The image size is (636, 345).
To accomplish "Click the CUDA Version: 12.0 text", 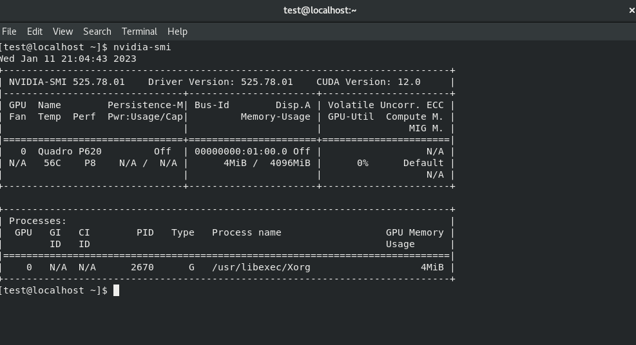I will [369, 82].
